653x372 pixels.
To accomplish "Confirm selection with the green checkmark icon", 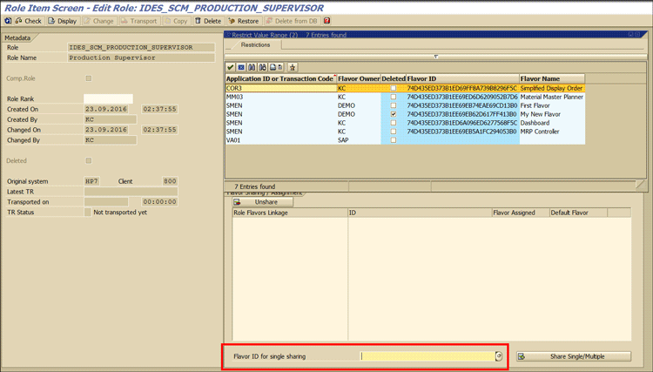I will [231, 67].
